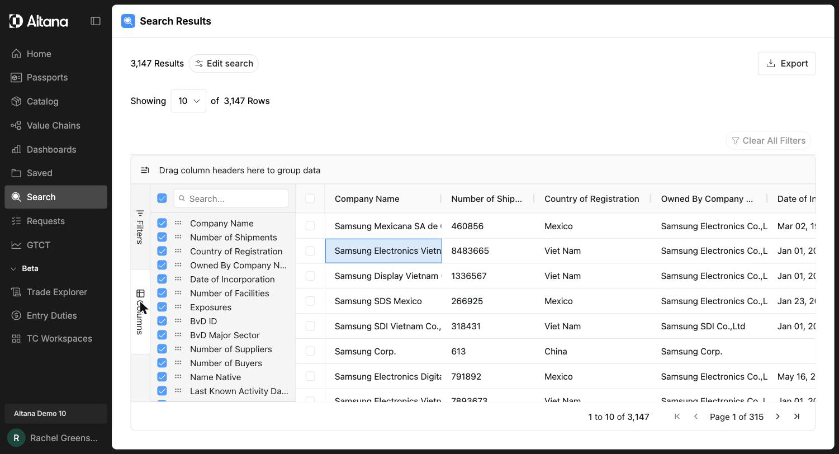
Task: Go to the next page
Action: point(778,417)
